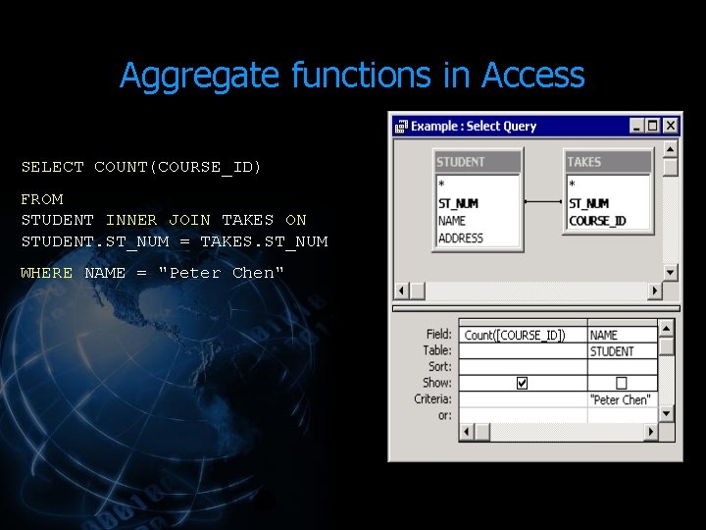Image resolution: width=706 pixels, height=530 pixels.
Task: Click empty Table cell under Count([COURSE_ID])
Action: (x=524, y=351)
